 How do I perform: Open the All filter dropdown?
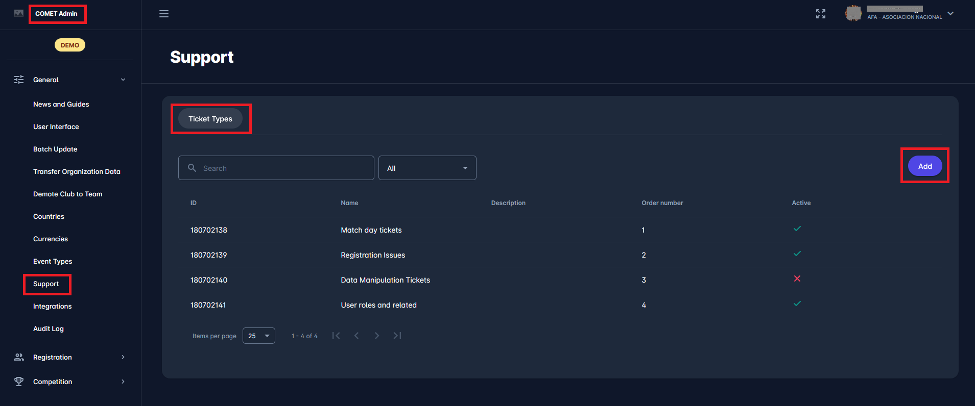pyautogui.click(x=427, y=168)
